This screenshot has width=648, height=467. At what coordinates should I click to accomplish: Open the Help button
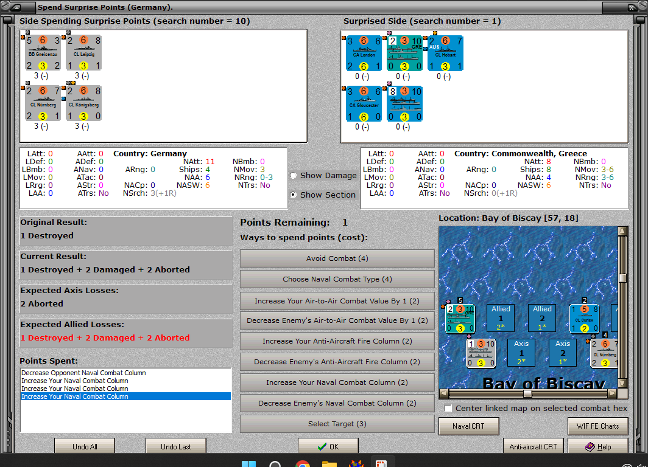click(x=598, y=446)
